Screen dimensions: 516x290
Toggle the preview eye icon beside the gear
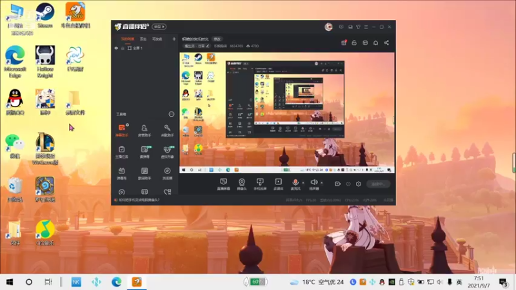[348, 184]
